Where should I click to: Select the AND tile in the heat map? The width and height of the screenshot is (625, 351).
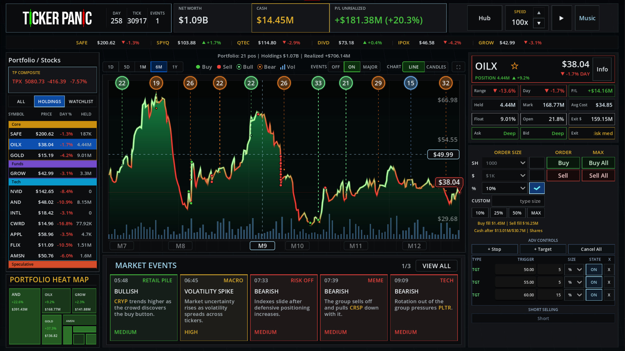coord(25,316)
